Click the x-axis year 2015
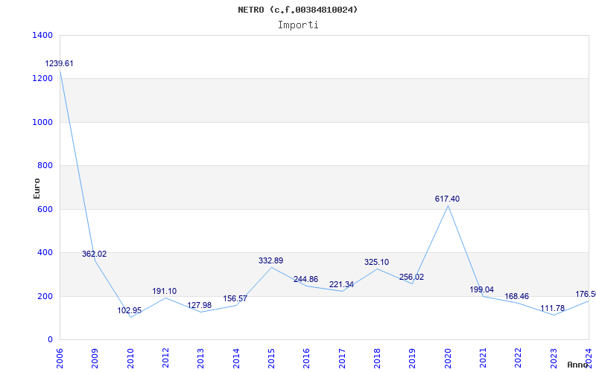The image size is (596, 372). coord(271,358)
